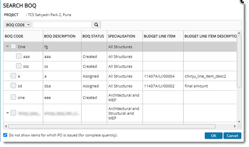The image size is (249, 147).
Task: Click the SPECIALISATION column header
Action: coord(121,36)
